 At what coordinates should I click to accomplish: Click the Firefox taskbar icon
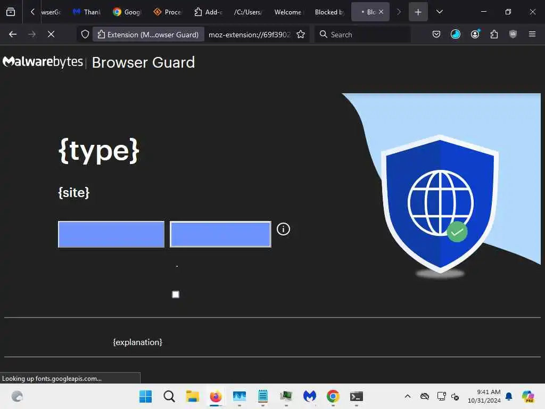pyautogui.click(x=216, y=396)
